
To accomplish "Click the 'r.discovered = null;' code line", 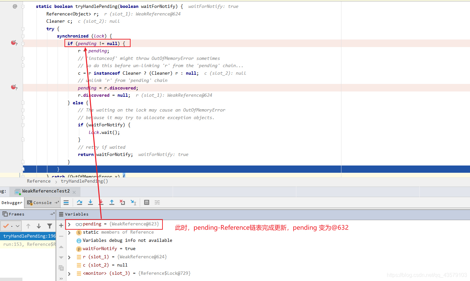I will click(x=104, y=95).
